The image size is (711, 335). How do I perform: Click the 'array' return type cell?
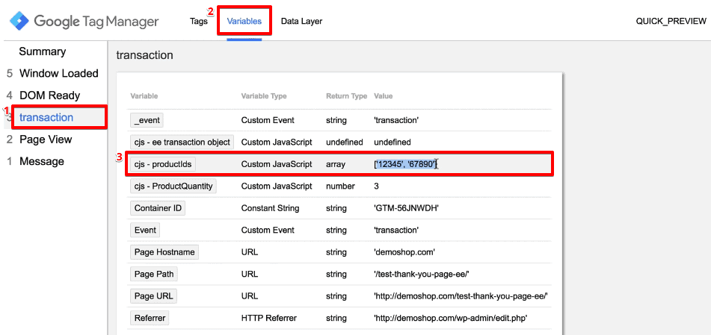(336, 164)
